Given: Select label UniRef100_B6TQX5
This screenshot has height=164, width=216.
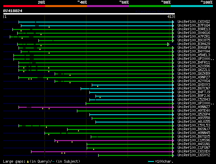Looking at the screenshot, I should coord(194,137).
